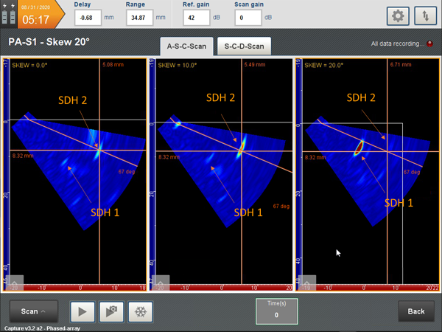442x332 pixels.
Task: Click the play-with-camera capture icon
Action: pyautogui.click(x=111, y=311)
